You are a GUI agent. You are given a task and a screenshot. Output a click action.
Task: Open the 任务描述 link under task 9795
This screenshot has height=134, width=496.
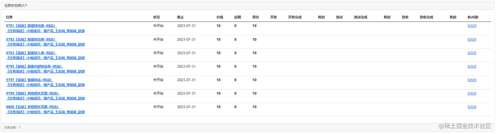45,71
